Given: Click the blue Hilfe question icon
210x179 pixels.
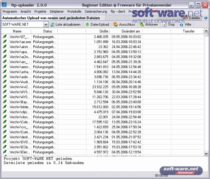Looking at the screenshot, I should (x=181, y=25).
